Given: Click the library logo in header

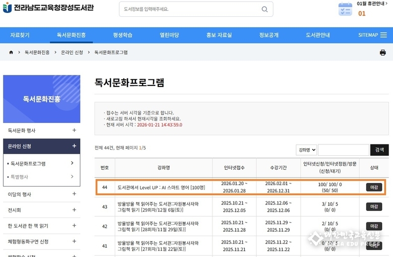Looking at the screenshot, I should pyautogui.click(x=48, y=8).
